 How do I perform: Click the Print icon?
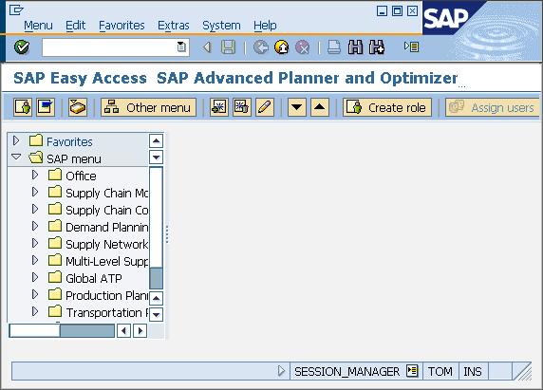(334, 47)
